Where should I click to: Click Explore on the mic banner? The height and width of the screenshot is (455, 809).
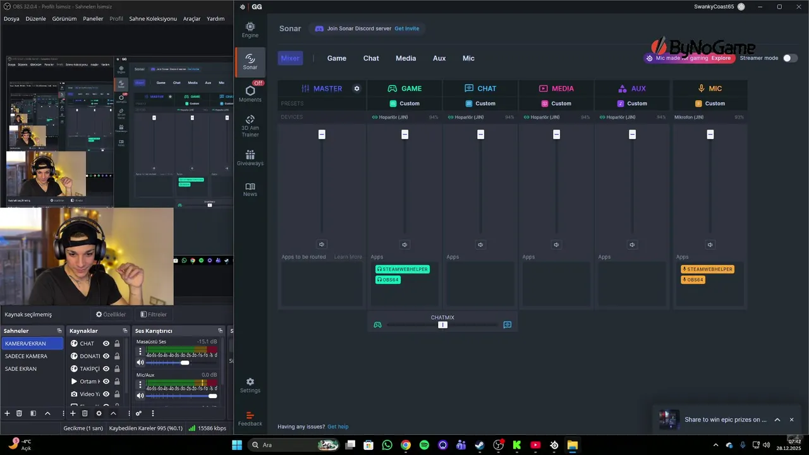[x=721, y=58]
